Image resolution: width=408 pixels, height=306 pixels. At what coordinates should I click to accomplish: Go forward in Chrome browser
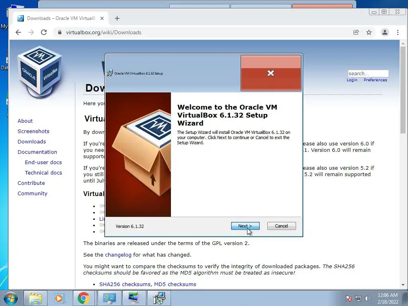[x=31, y=32]
